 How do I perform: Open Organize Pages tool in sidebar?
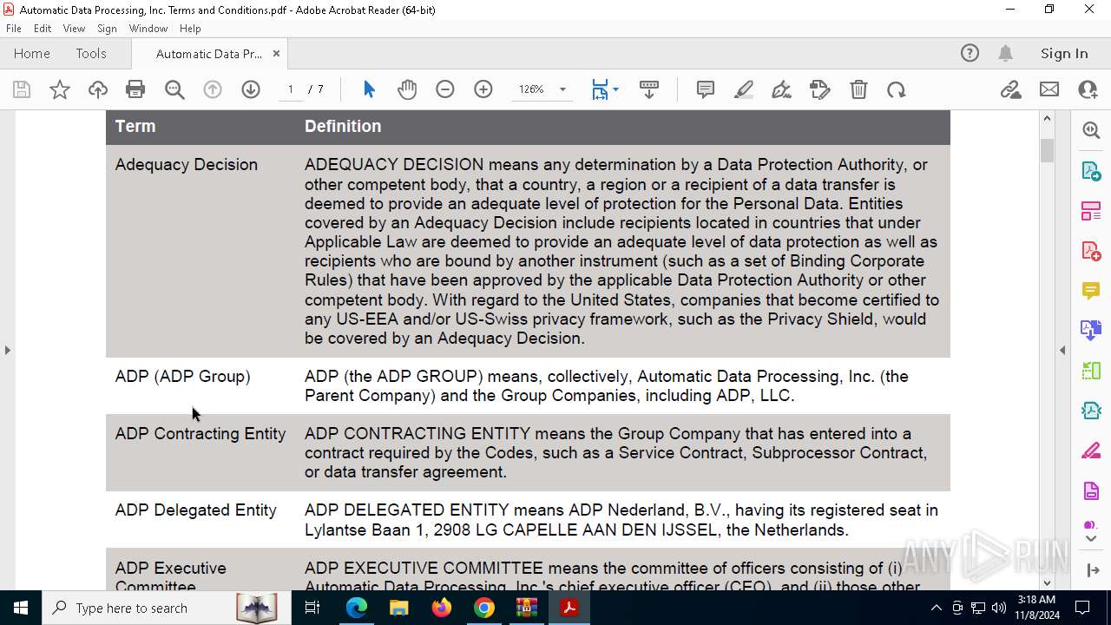tap(1091, 210)
